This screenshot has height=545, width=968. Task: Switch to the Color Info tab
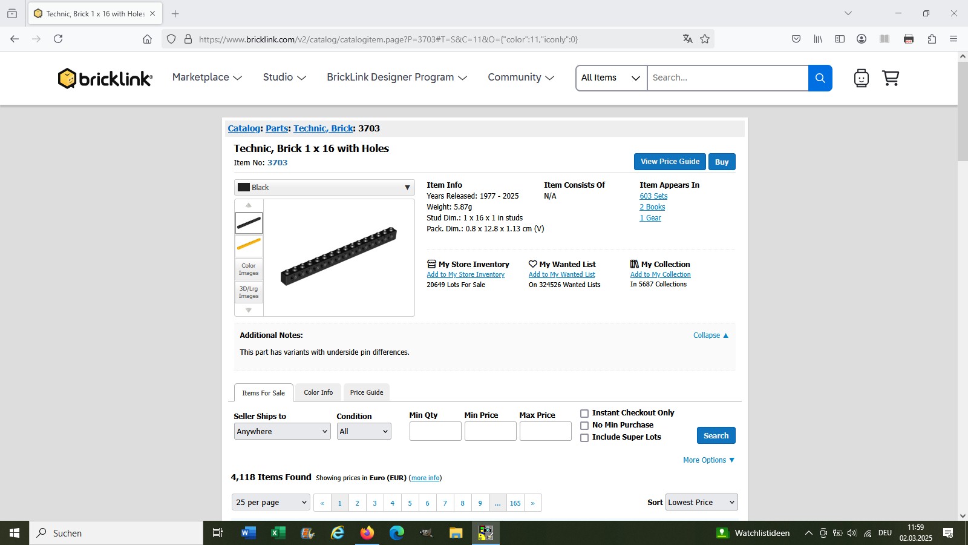pos(318,392)
